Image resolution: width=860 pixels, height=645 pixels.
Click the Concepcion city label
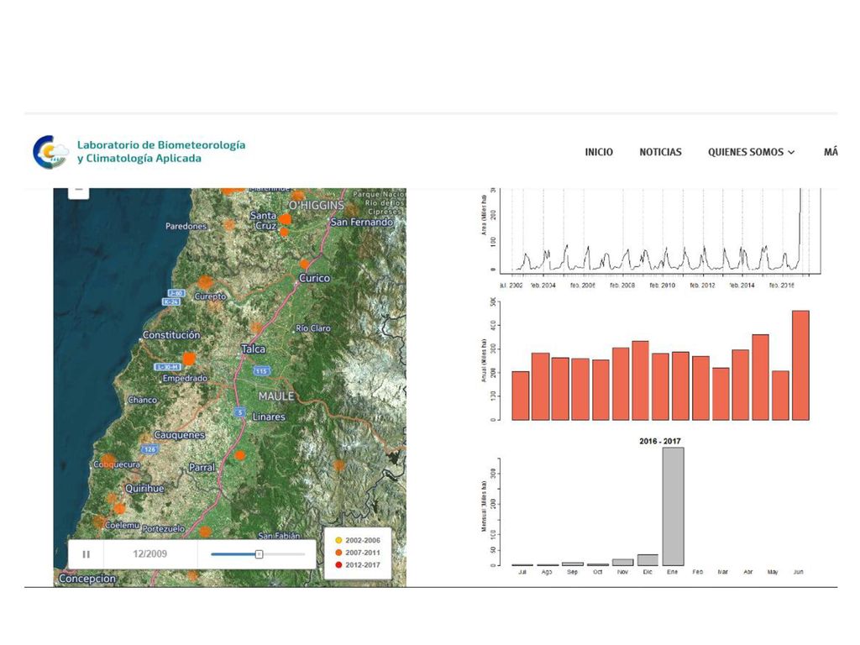click(x=87, y=579)
